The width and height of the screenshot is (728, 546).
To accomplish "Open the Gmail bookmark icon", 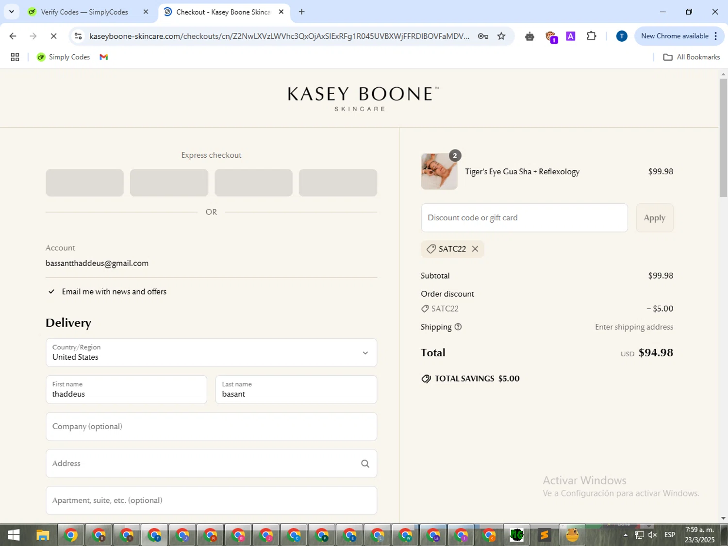I will (103, 57).
